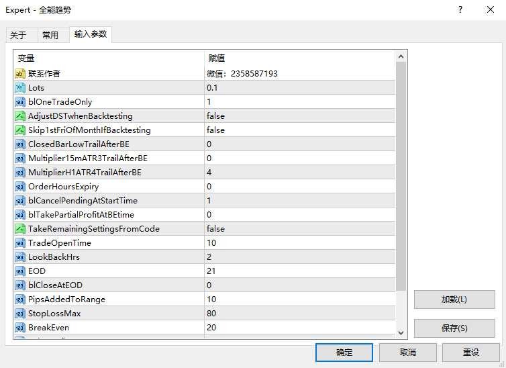506x368 pixels.
Task: Click the boolean icon beside TakeRemainingSettingsFromCode
Action: pos(20,229)
